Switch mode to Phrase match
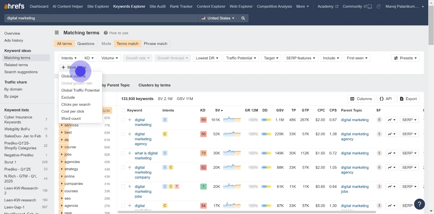The width and height of the screenshot is (434, 214). (155, 43)
